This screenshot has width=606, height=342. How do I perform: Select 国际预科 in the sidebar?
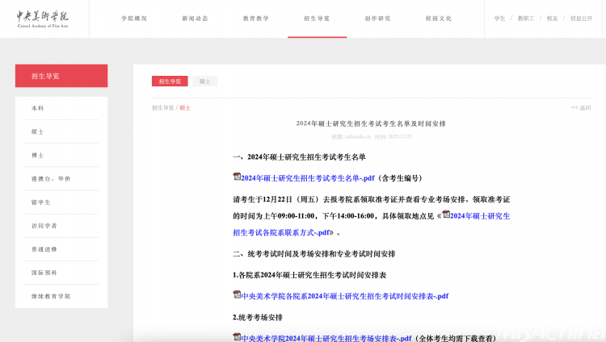click(x=44, y=273)
